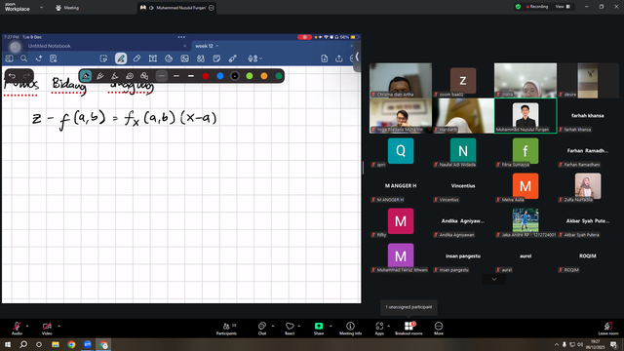Image resolution: width=624 pixels, height=351 pixels.
Task: Click the ROQIM name tile
Action: pos(588,255)
